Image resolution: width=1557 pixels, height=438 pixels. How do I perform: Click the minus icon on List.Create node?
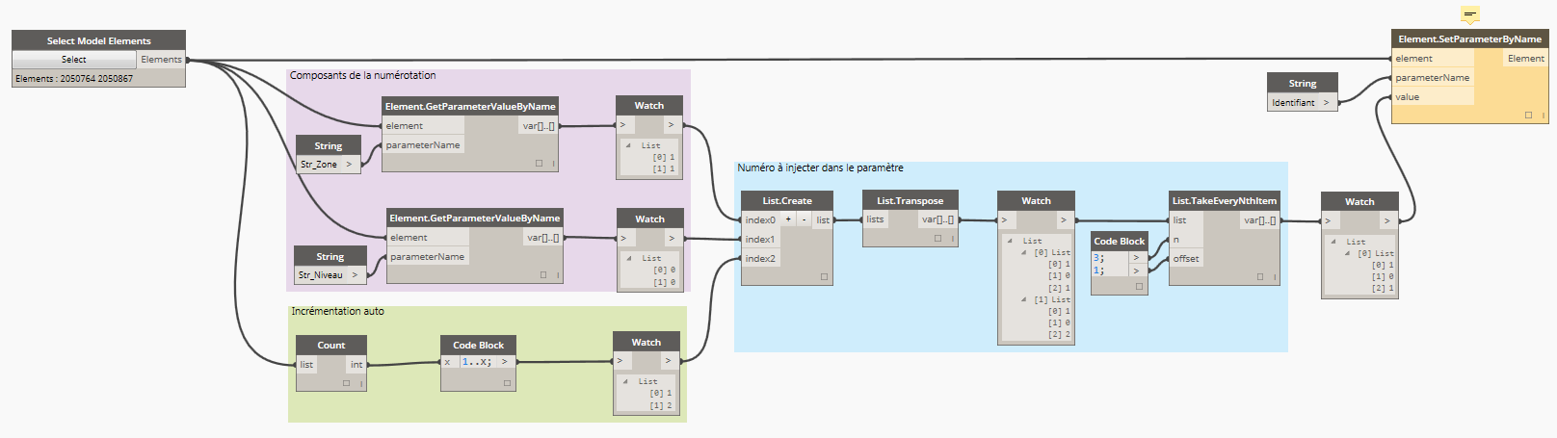[x=804, y=219]
